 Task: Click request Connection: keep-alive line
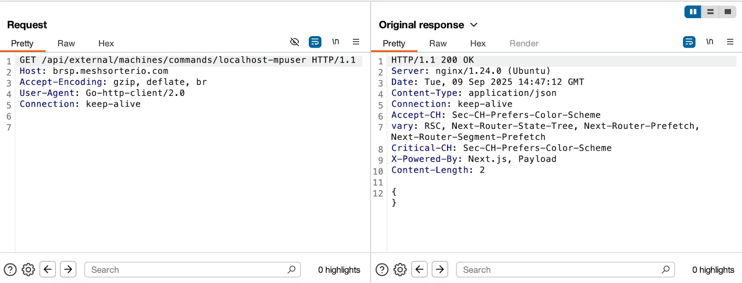tap(80, 104)
